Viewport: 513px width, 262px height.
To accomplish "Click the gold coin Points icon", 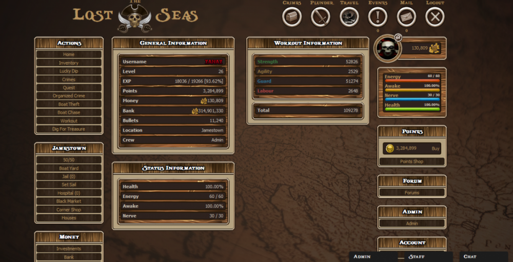I will click(389, 148).
